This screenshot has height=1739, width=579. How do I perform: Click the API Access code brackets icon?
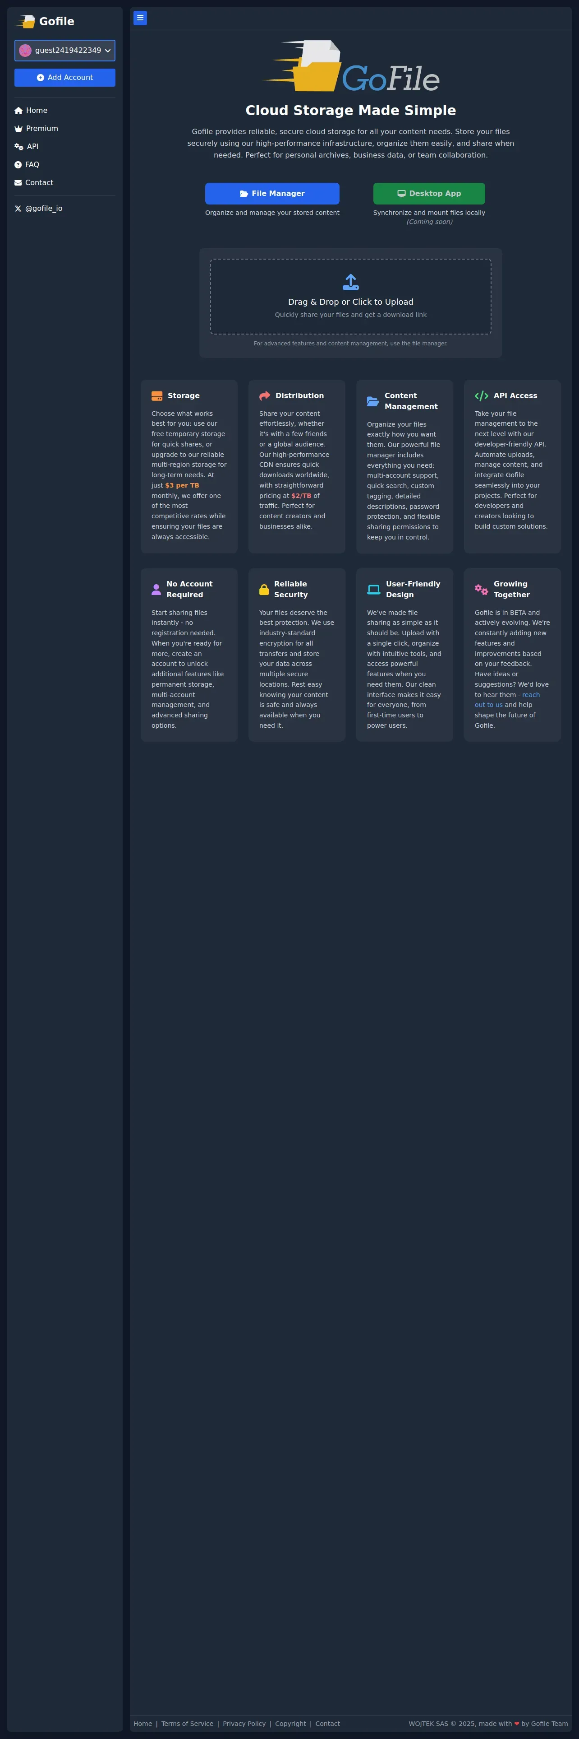tap(481, 396)
